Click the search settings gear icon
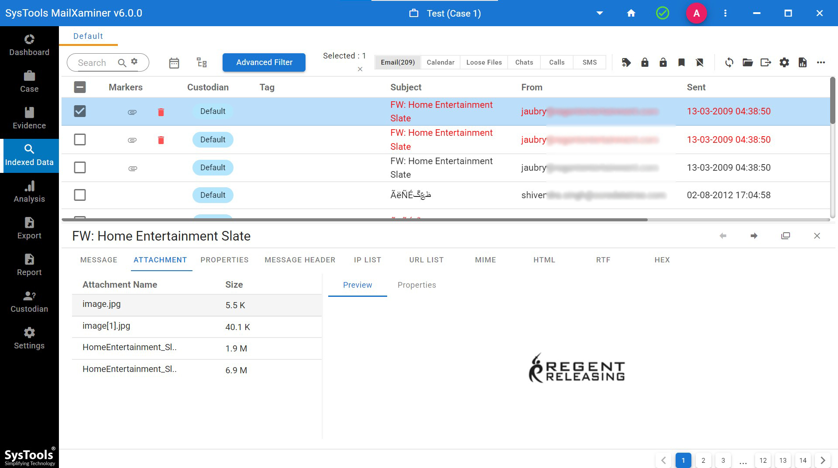 (x=134, y=62)
